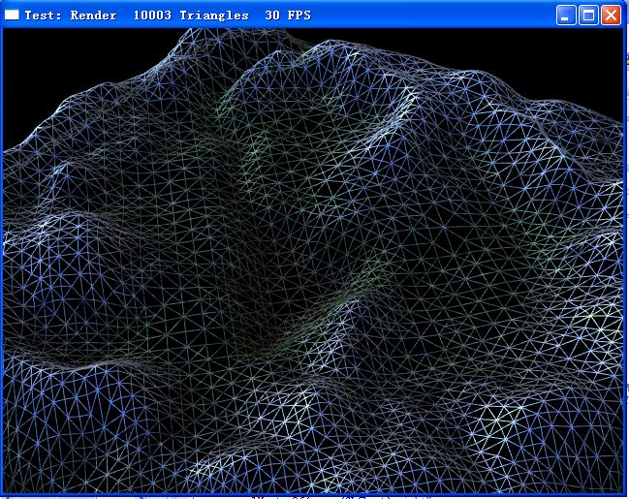Click the "10003 Triangles" title text
629x499 pixels.
(x=191, y=16)
